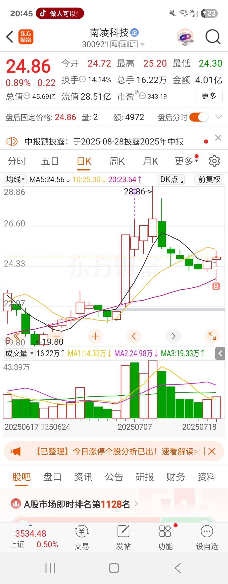Switch to 盘口 tab
The image size is (228, 584).
tap(52, 477)
